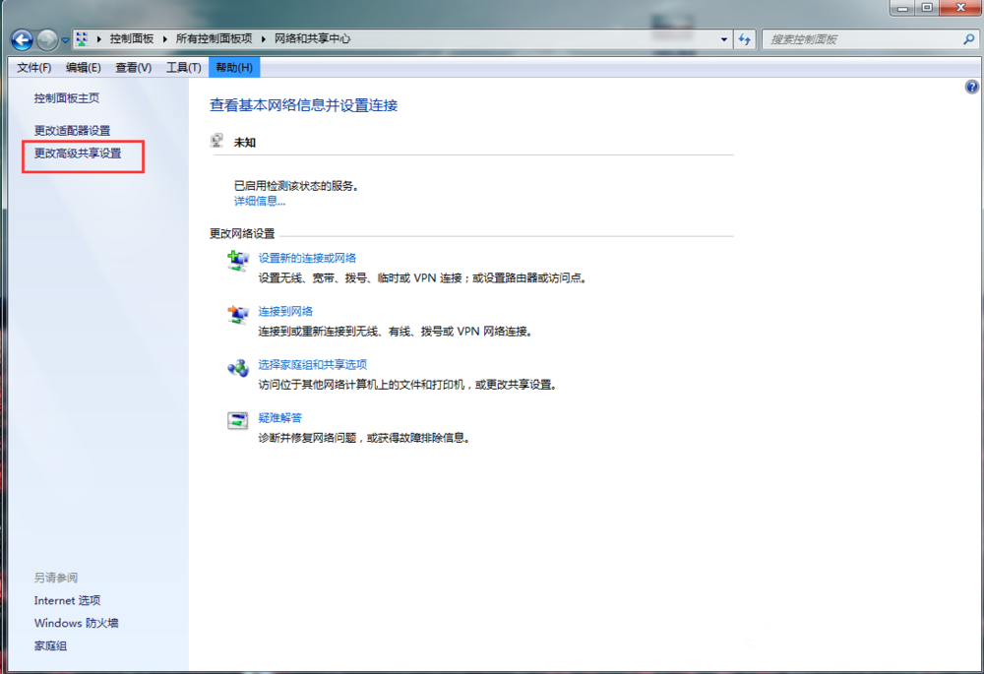984x674 pixels.
Task: Click the 详细信息... link
Action: [x=259, y=201]
